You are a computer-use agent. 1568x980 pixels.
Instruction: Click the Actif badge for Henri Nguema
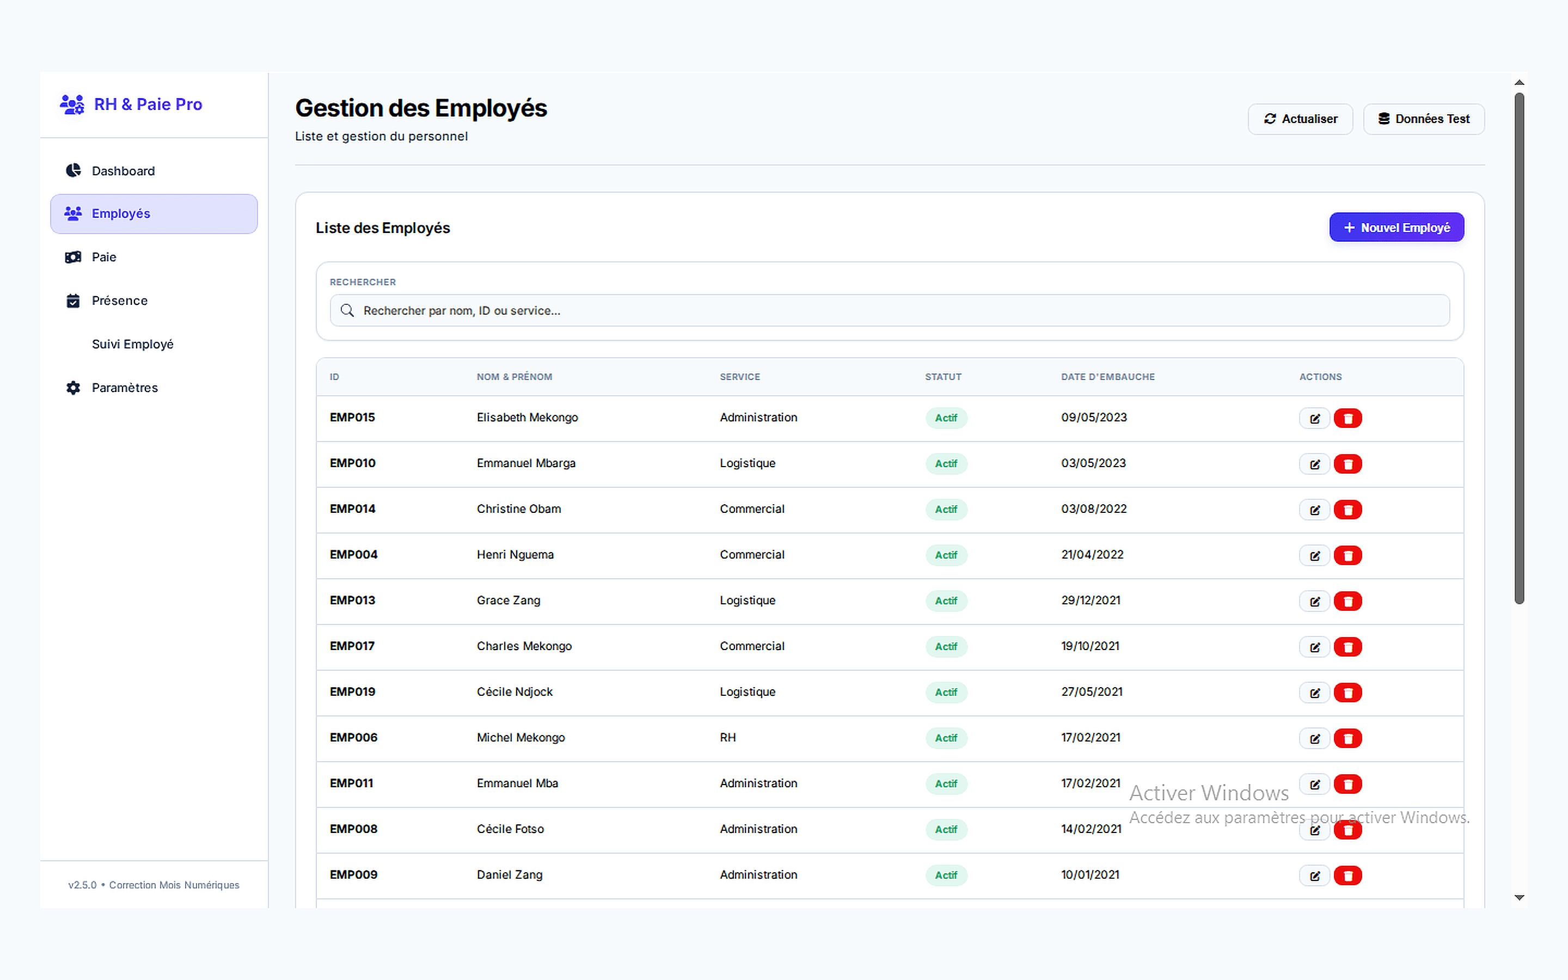click(x=946, y=555)
